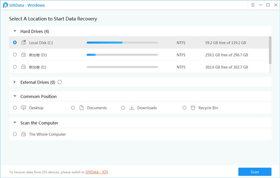
Task: Click the 'Recycle Bin' label
Action: [208, 108]
